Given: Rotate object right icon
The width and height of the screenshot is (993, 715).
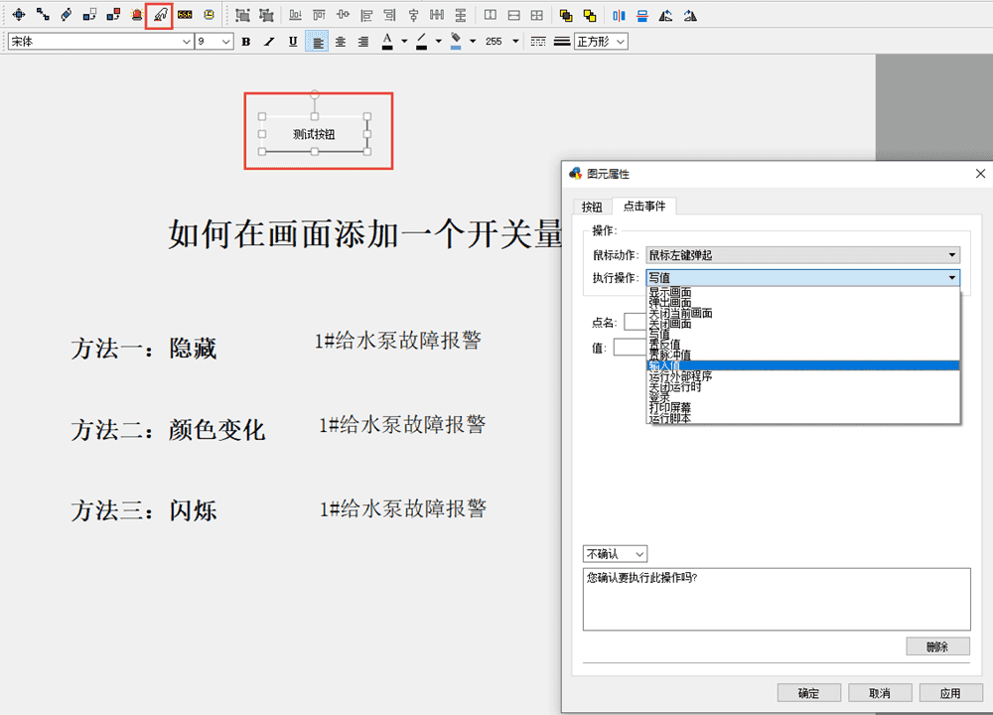Looking at the screenshot, I should pyautogui.click(x=690, y=15).
